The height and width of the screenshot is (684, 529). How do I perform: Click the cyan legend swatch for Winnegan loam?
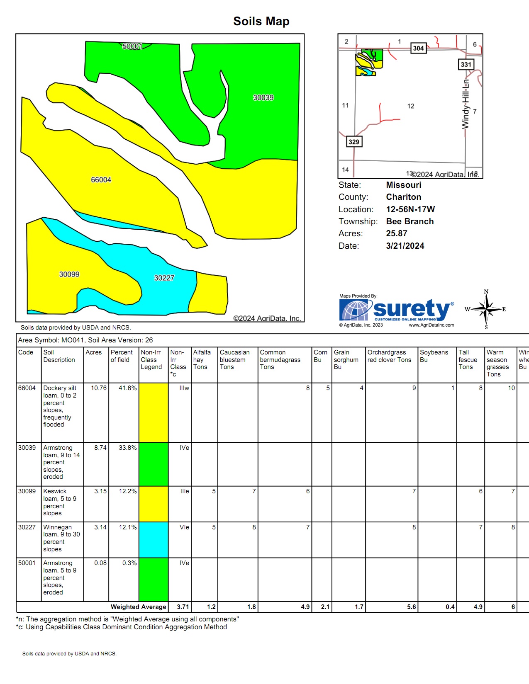pyautogui.click(x=154, y=539)
